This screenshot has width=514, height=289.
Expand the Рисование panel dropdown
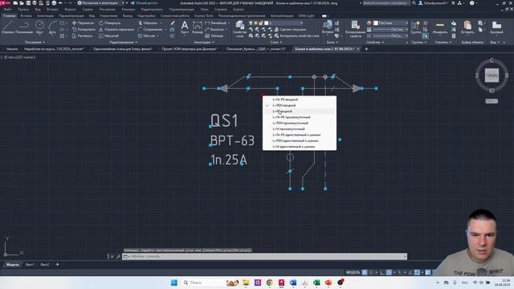[35, 43]
